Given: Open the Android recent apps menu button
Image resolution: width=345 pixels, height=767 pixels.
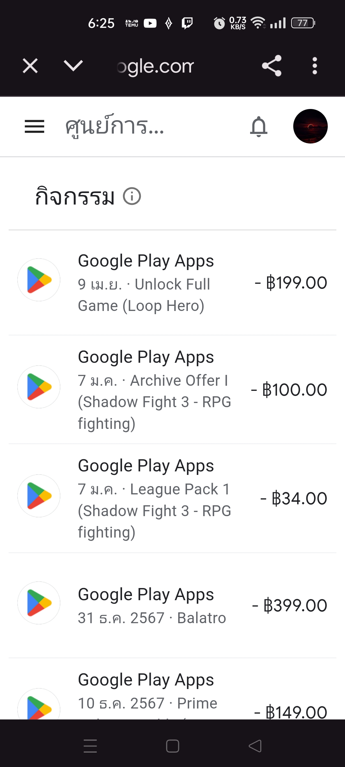Looking at the screenshot, I should pyautogui.click(x=90, y=746).
